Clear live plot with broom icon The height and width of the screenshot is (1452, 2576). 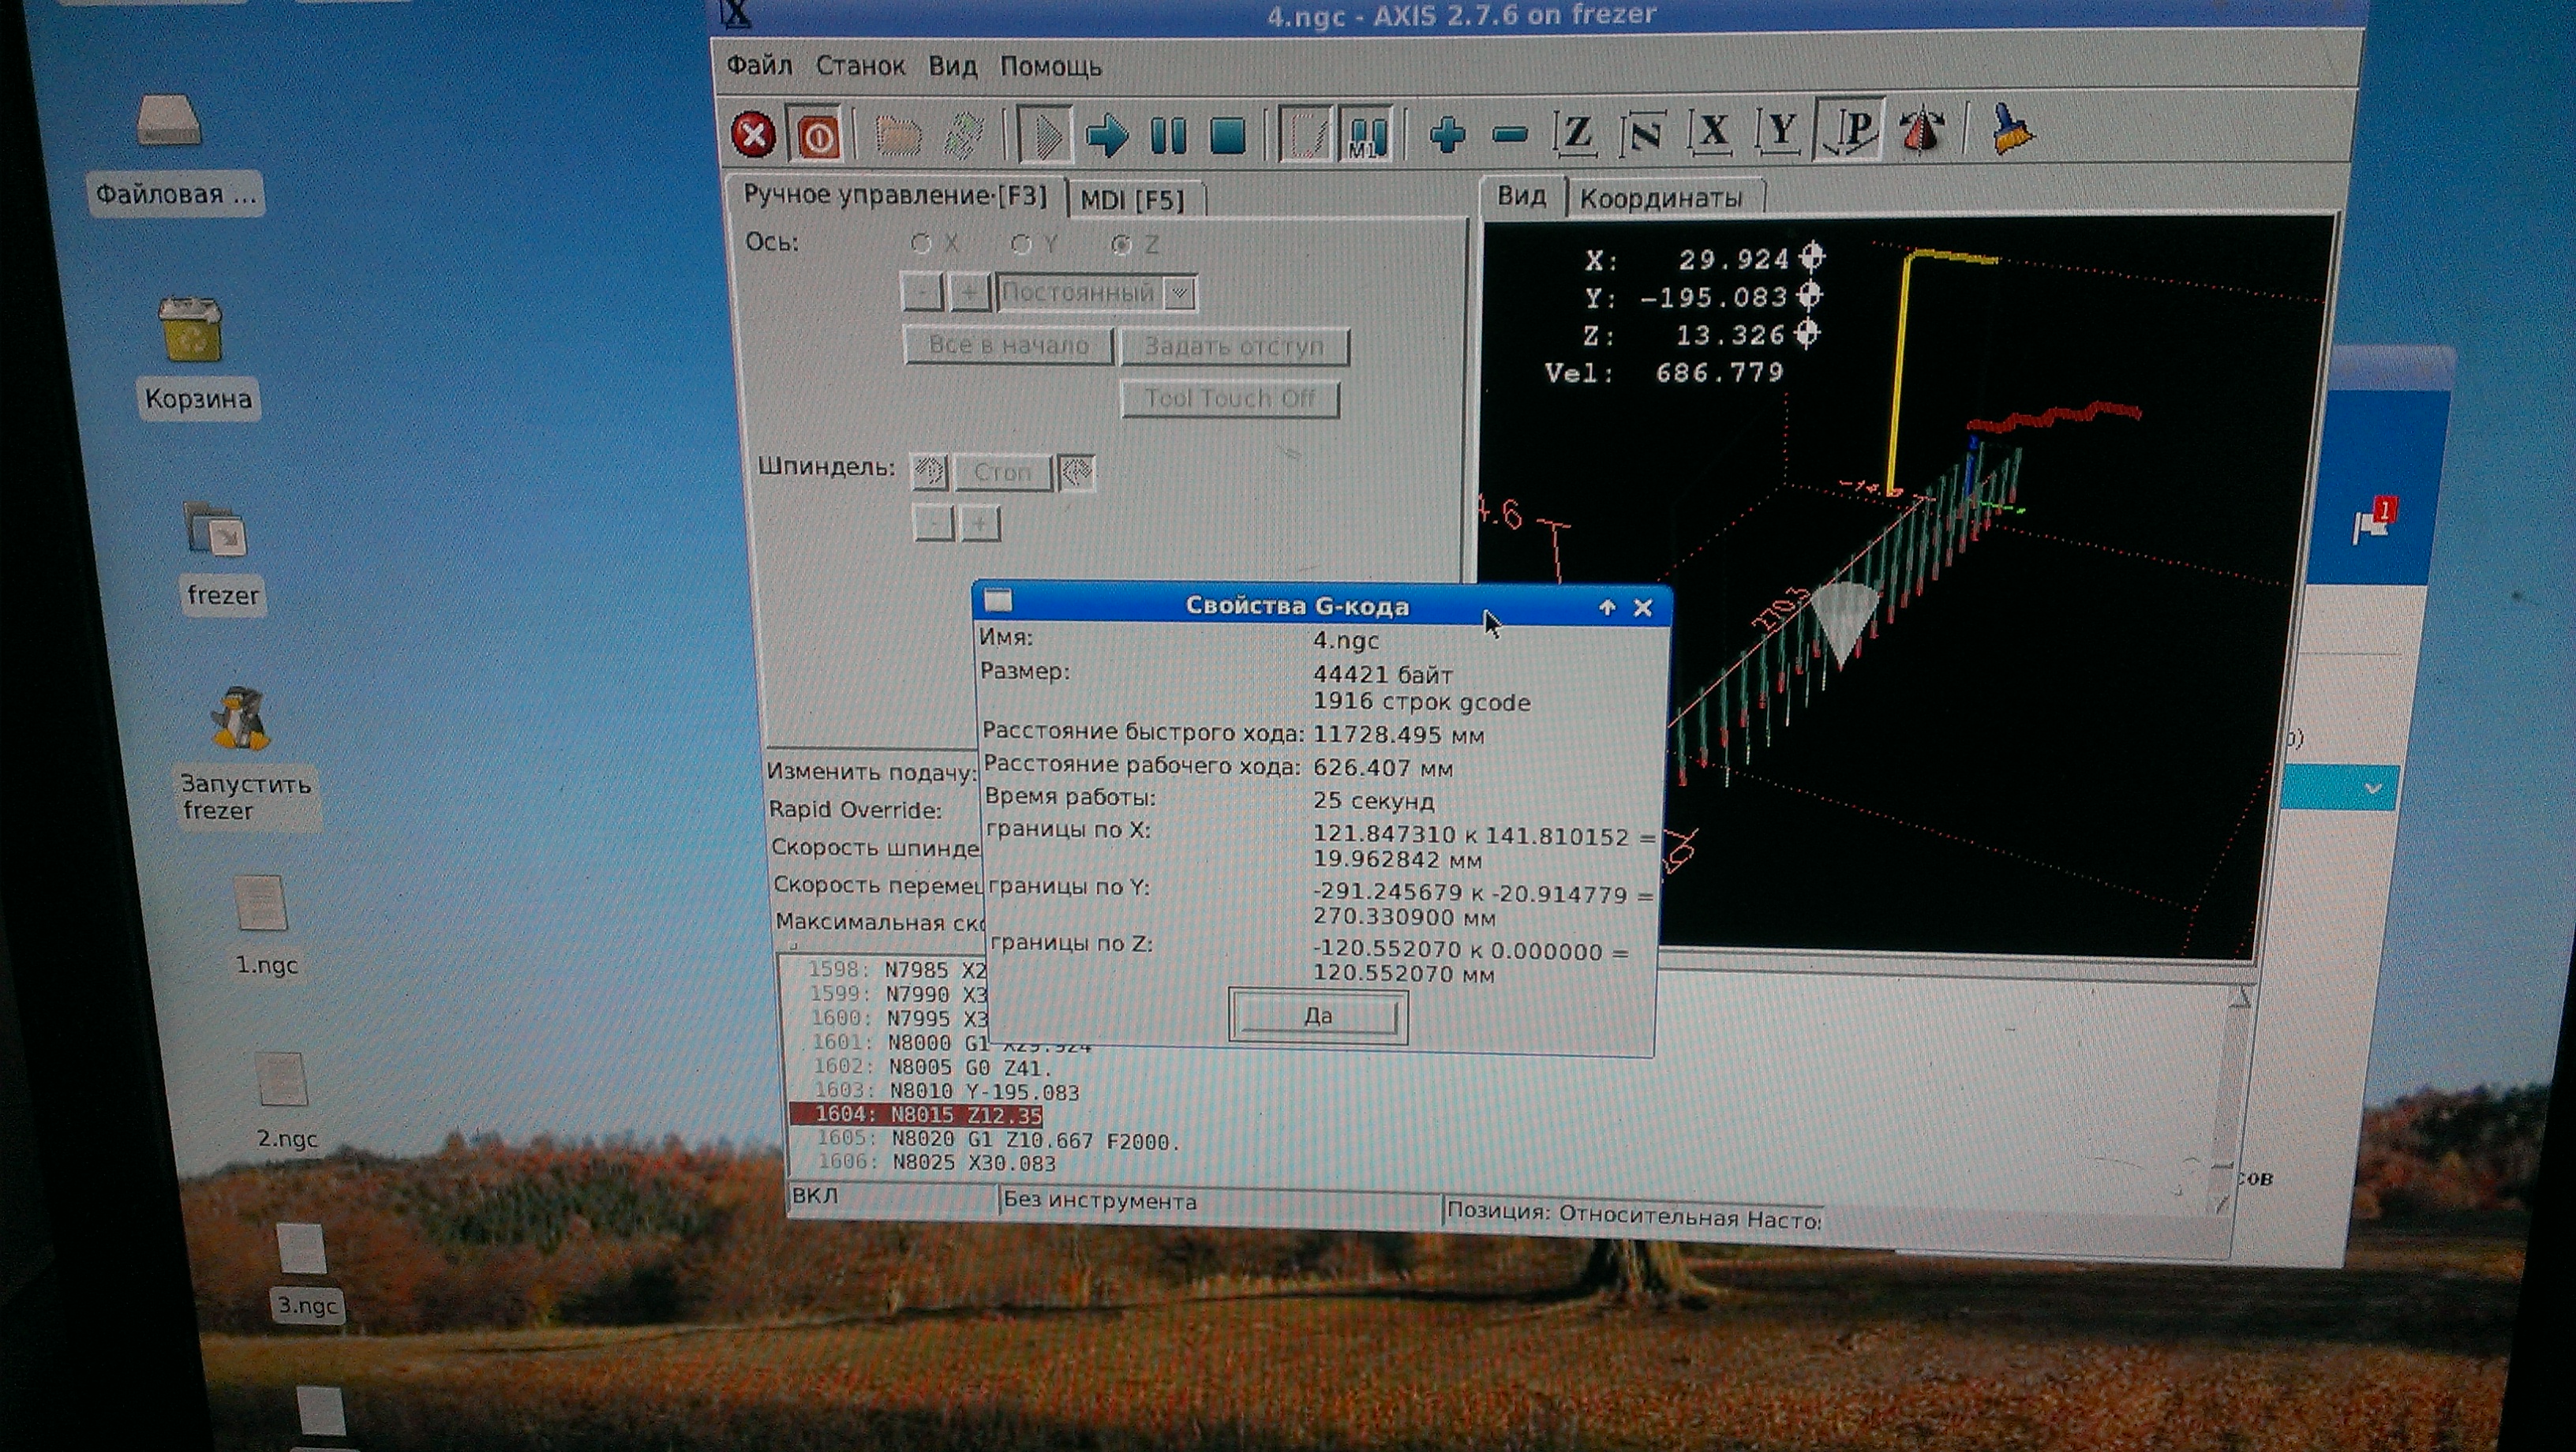tap(2011, 130)
